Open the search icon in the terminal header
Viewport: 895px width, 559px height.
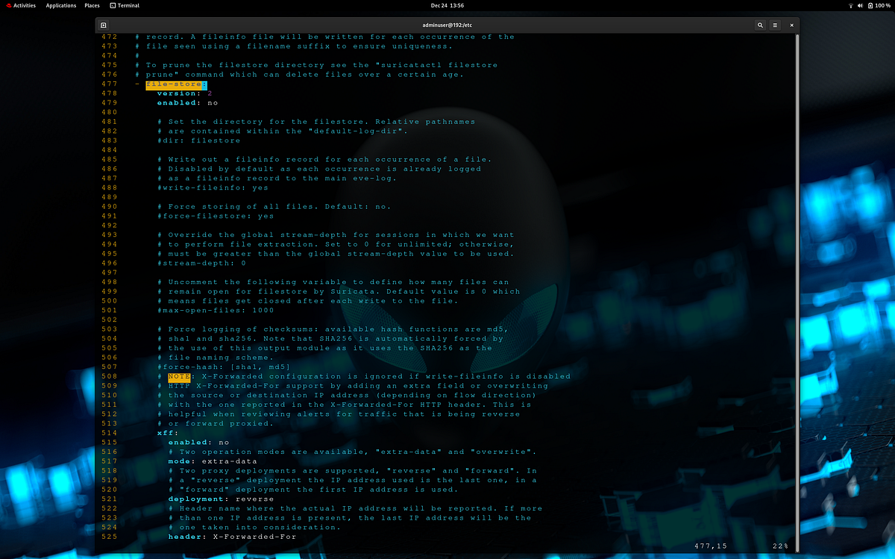760,25
